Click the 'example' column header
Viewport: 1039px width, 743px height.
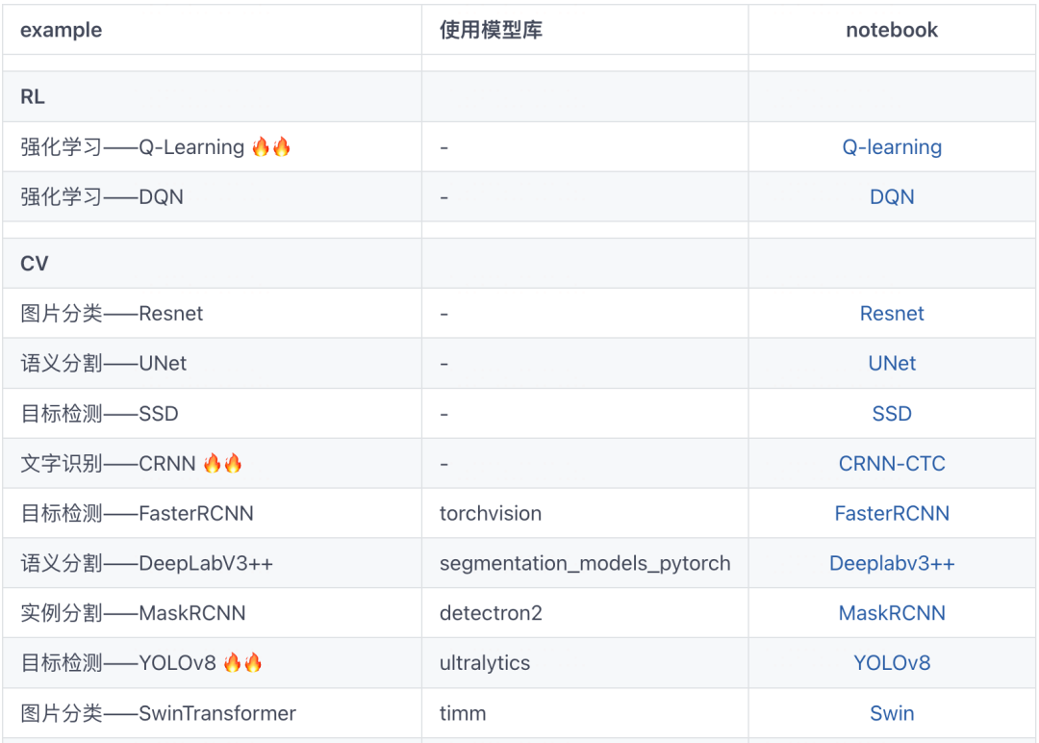61,30
